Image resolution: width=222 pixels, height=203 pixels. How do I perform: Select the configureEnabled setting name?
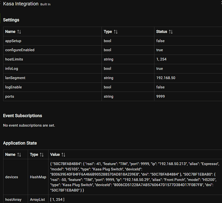click(x=20, y=50)
